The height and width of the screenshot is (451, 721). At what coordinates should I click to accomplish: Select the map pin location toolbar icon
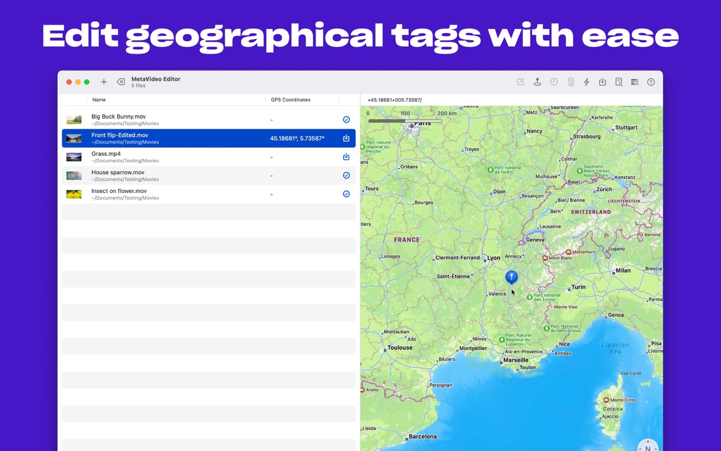(537, 82)
